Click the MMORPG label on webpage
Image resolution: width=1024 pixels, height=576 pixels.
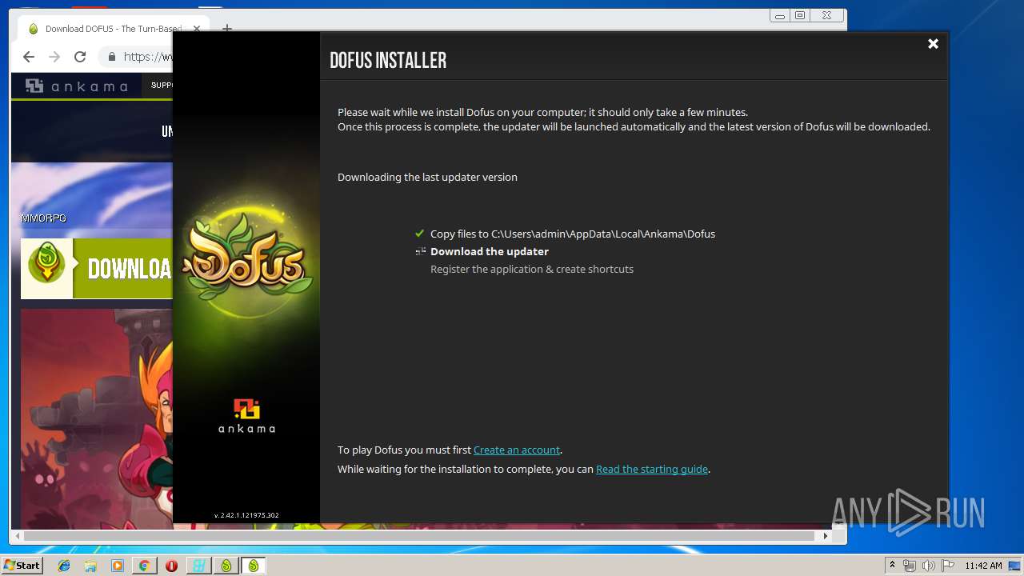click(43, 218)
